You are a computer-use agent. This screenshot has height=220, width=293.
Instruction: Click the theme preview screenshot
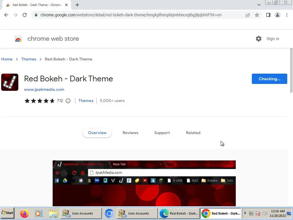(144, 183)
